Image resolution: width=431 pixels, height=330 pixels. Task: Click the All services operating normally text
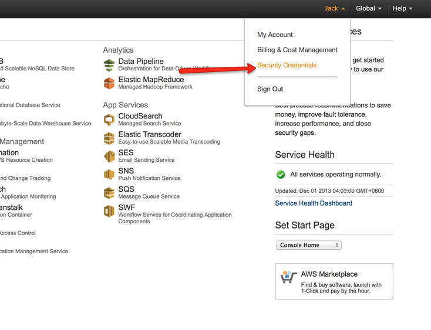tap(336, 175)
